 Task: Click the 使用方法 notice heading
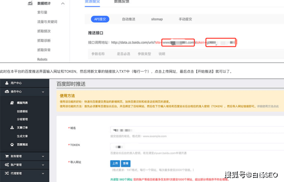coord(67,96)
